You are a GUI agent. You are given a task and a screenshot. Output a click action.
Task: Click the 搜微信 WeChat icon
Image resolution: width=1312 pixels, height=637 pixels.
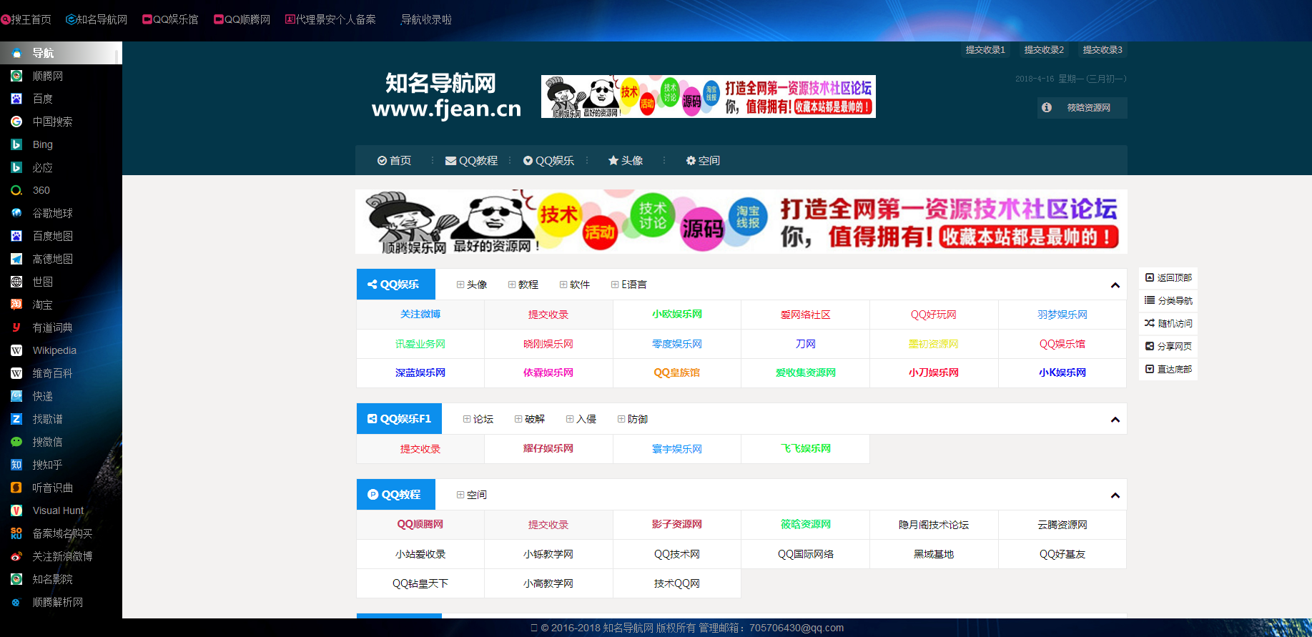16,442
